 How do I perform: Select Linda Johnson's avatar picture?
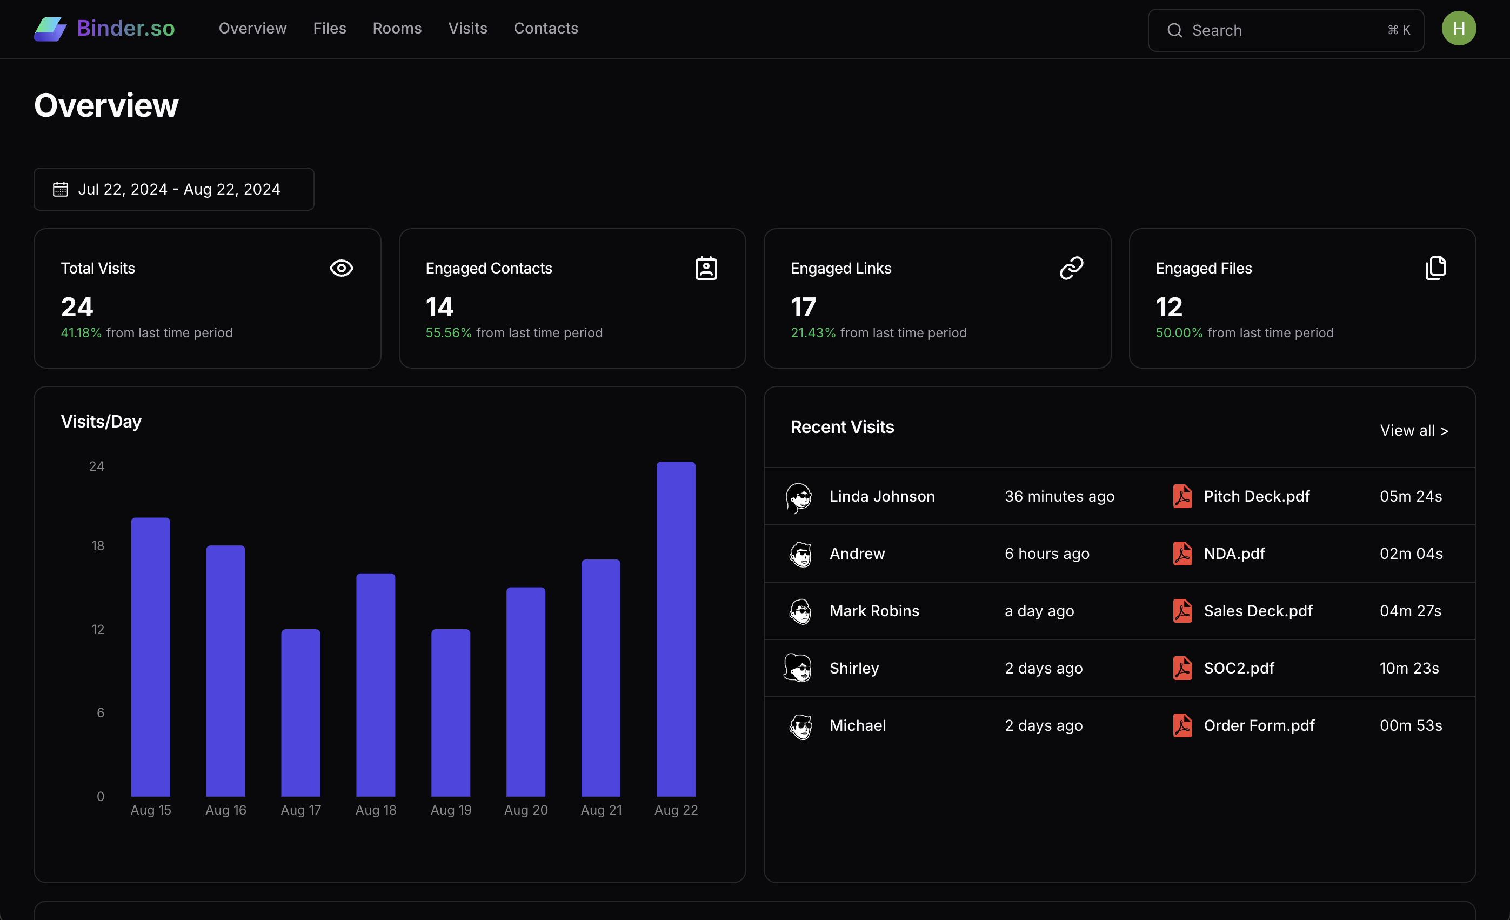pyautogui.click(x=799, y=496)
